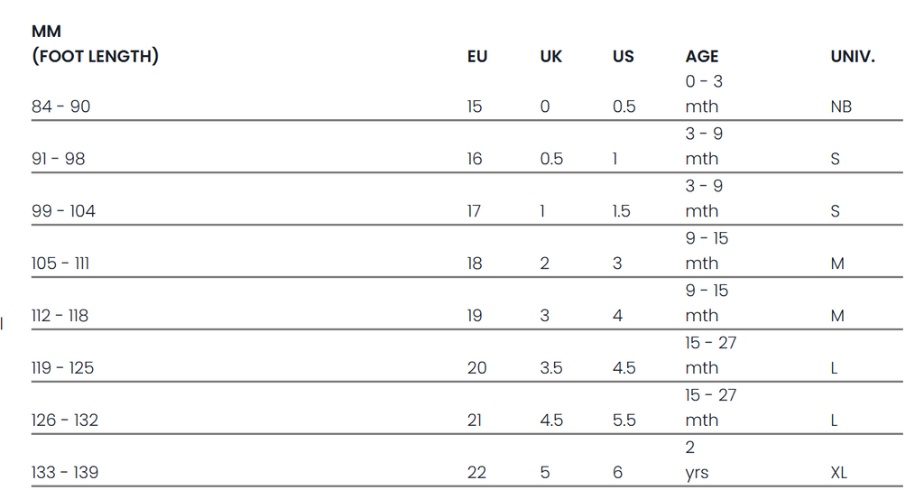The width and height of the screenshot is (924, 490).
Task: Select the NB universal size cell
Action: coord(841,106)
